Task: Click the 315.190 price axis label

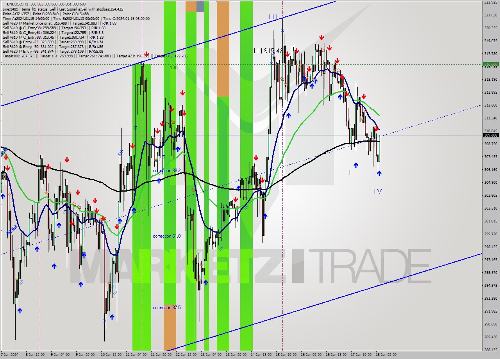Action: tap(491, 79)
